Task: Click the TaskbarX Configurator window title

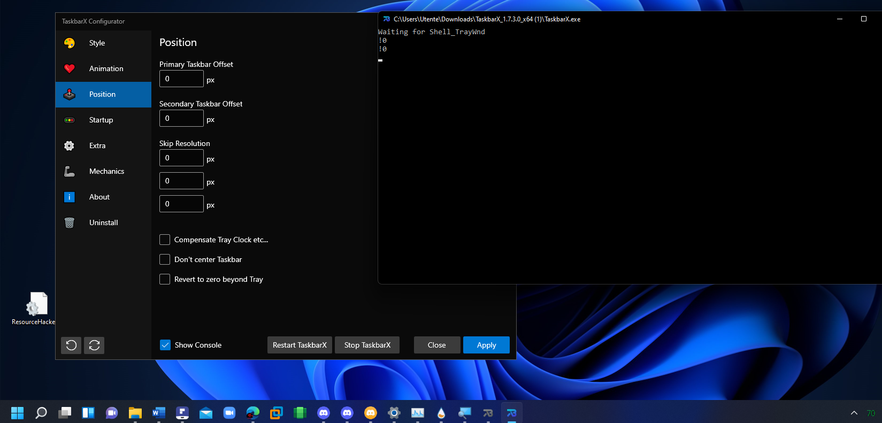Action: (93, 21)
